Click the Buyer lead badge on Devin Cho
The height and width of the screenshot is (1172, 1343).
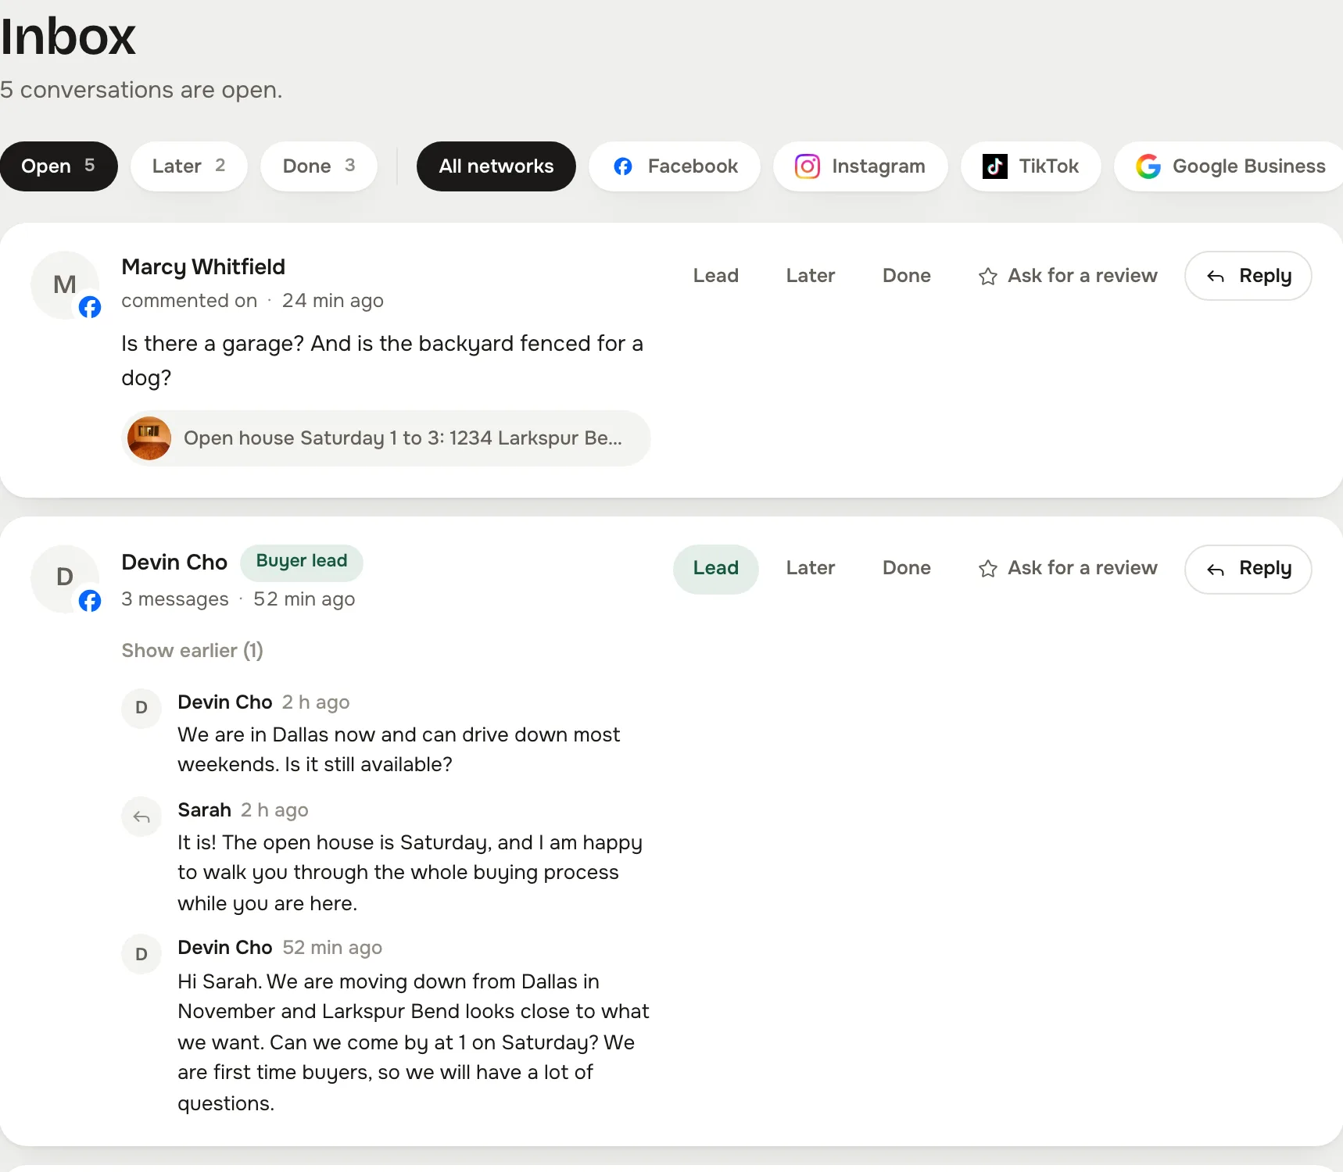click(x=302, y=562)
